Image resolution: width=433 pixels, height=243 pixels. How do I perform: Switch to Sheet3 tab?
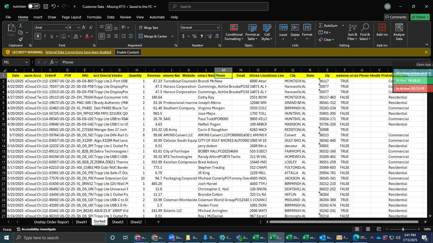click(x=118, y=222)
